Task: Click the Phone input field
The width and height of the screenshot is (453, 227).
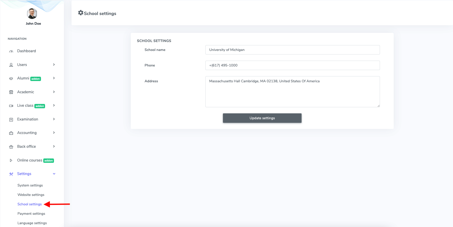Action: pyautogui.click(x=293, y=65)
